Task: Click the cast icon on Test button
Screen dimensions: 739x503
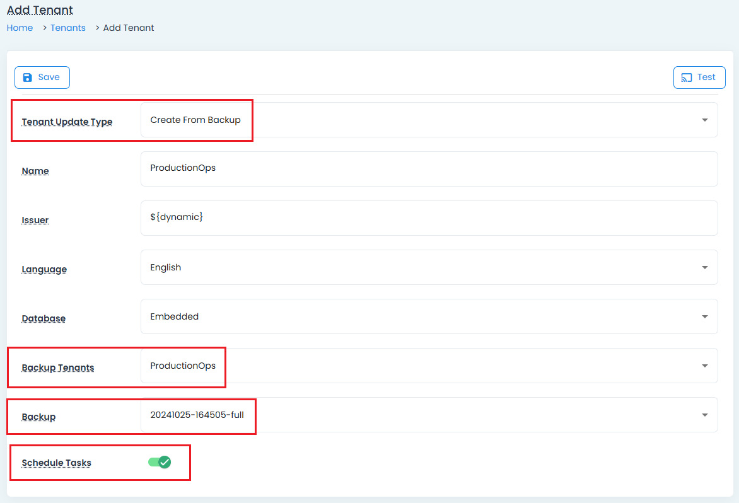Action: pyautogui.click(x=687, y=78)
